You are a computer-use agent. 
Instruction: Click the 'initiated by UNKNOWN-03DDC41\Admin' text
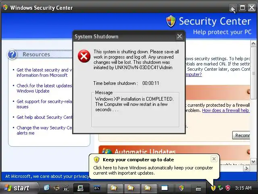(133, 67)
